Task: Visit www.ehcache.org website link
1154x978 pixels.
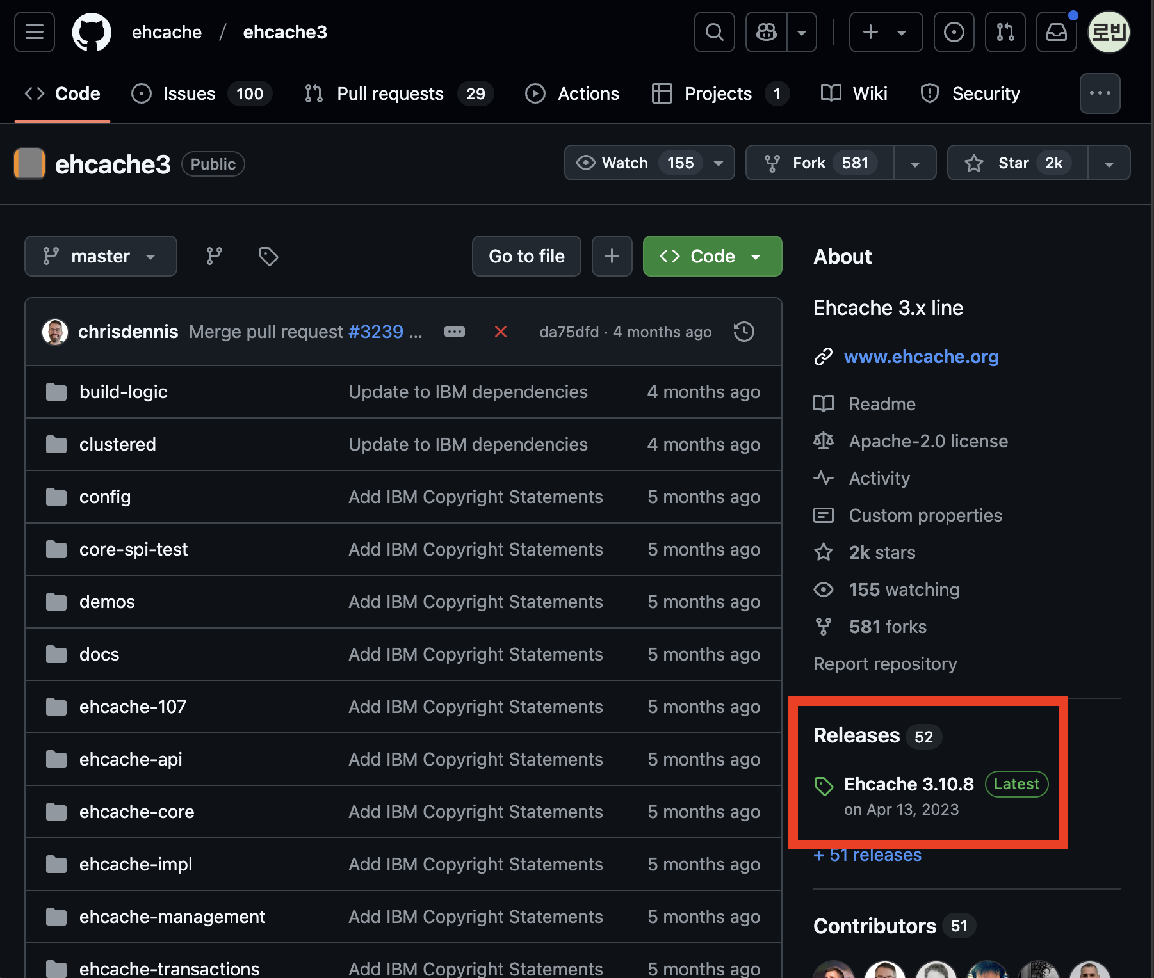Action: pyautogui.click(x=921, y=357)
